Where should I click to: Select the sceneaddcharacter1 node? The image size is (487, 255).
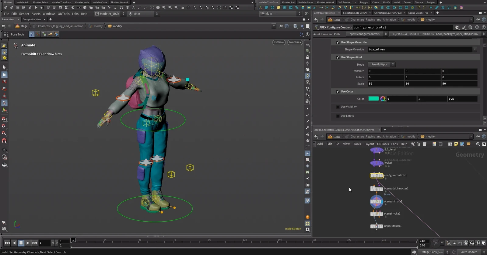pyautogui.click(x=377, y=189)
